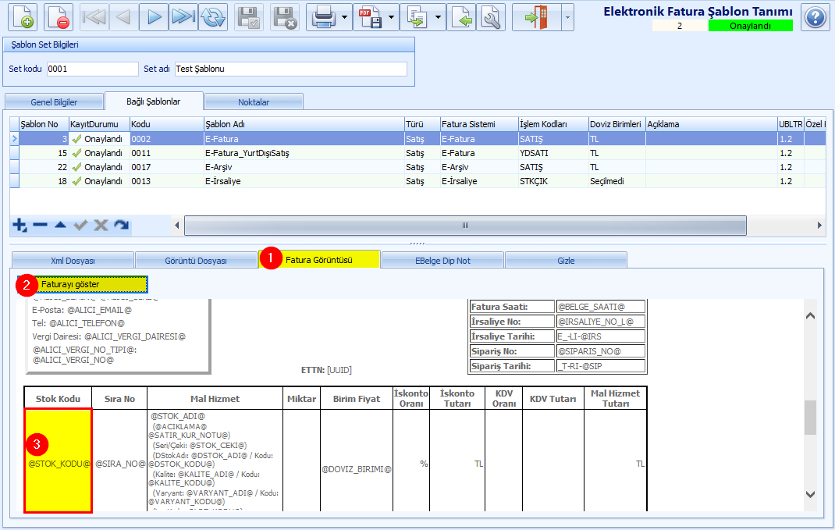Export to PDF using the PDF icon

(370, 17)
